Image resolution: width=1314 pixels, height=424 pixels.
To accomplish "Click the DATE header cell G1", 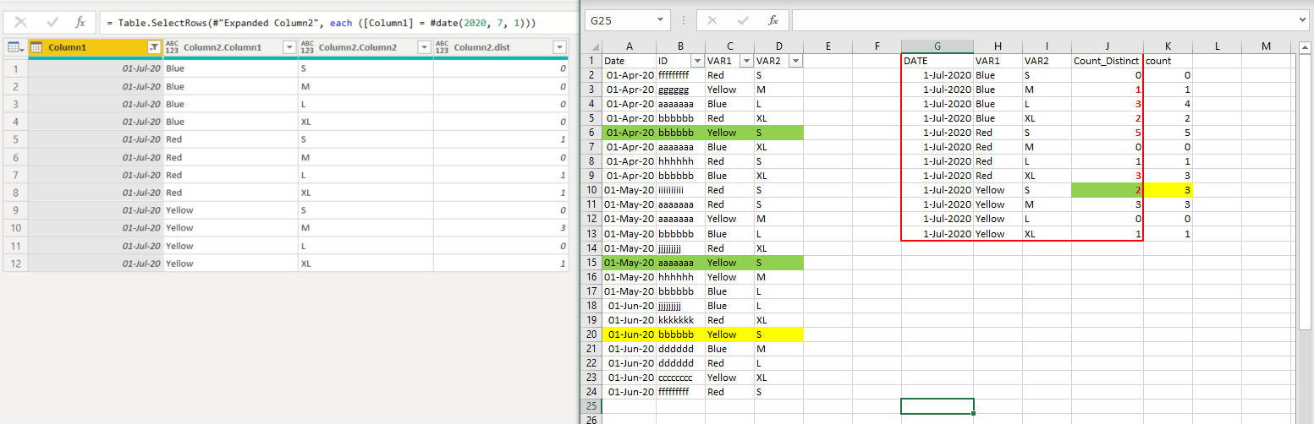I will tap(937, 61).
